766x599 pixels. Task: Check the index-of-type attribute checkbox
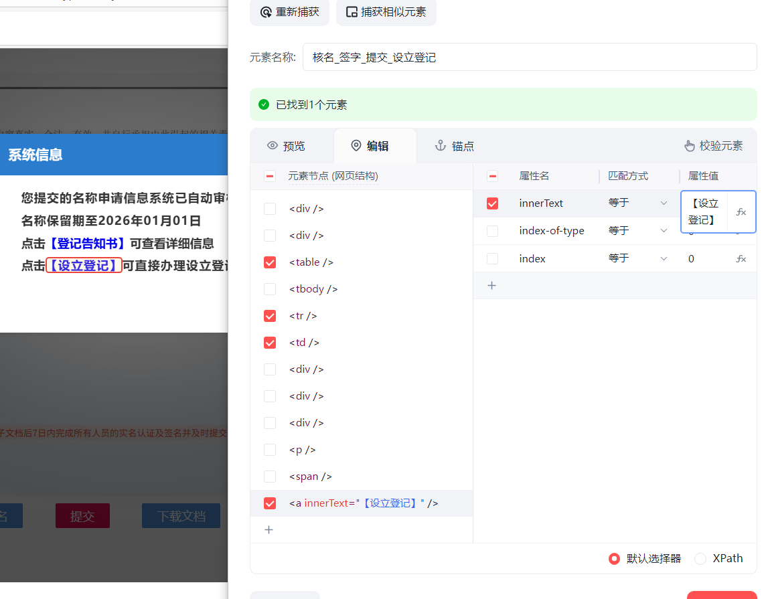coord(492,231)
